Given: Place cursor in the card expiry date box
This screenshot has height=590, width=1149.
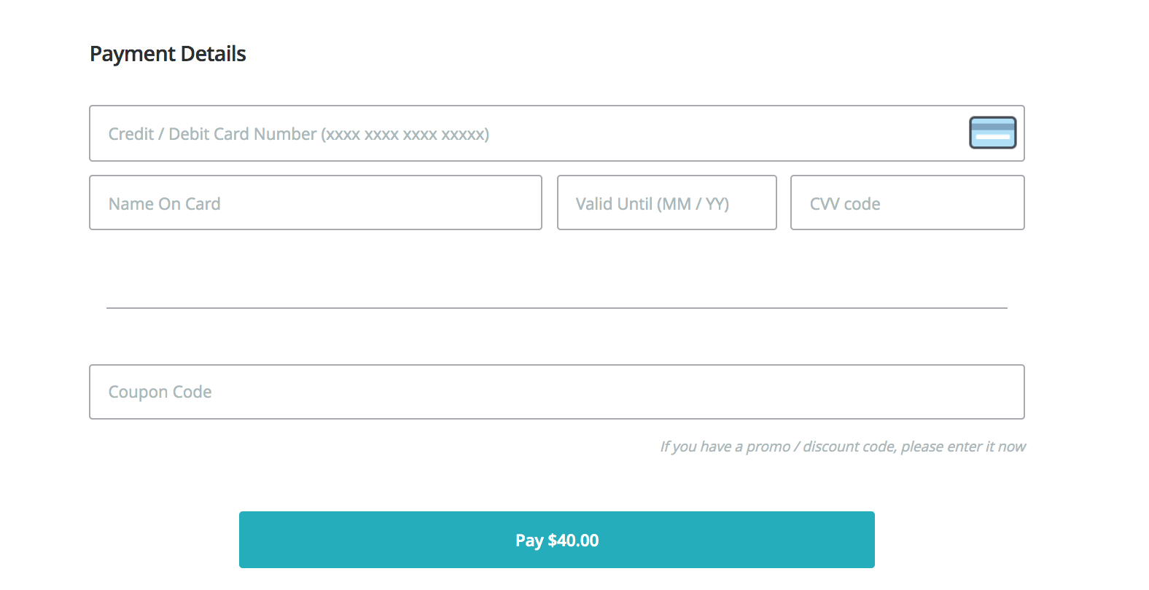Looking at the screenshot, I should [666, 203].
